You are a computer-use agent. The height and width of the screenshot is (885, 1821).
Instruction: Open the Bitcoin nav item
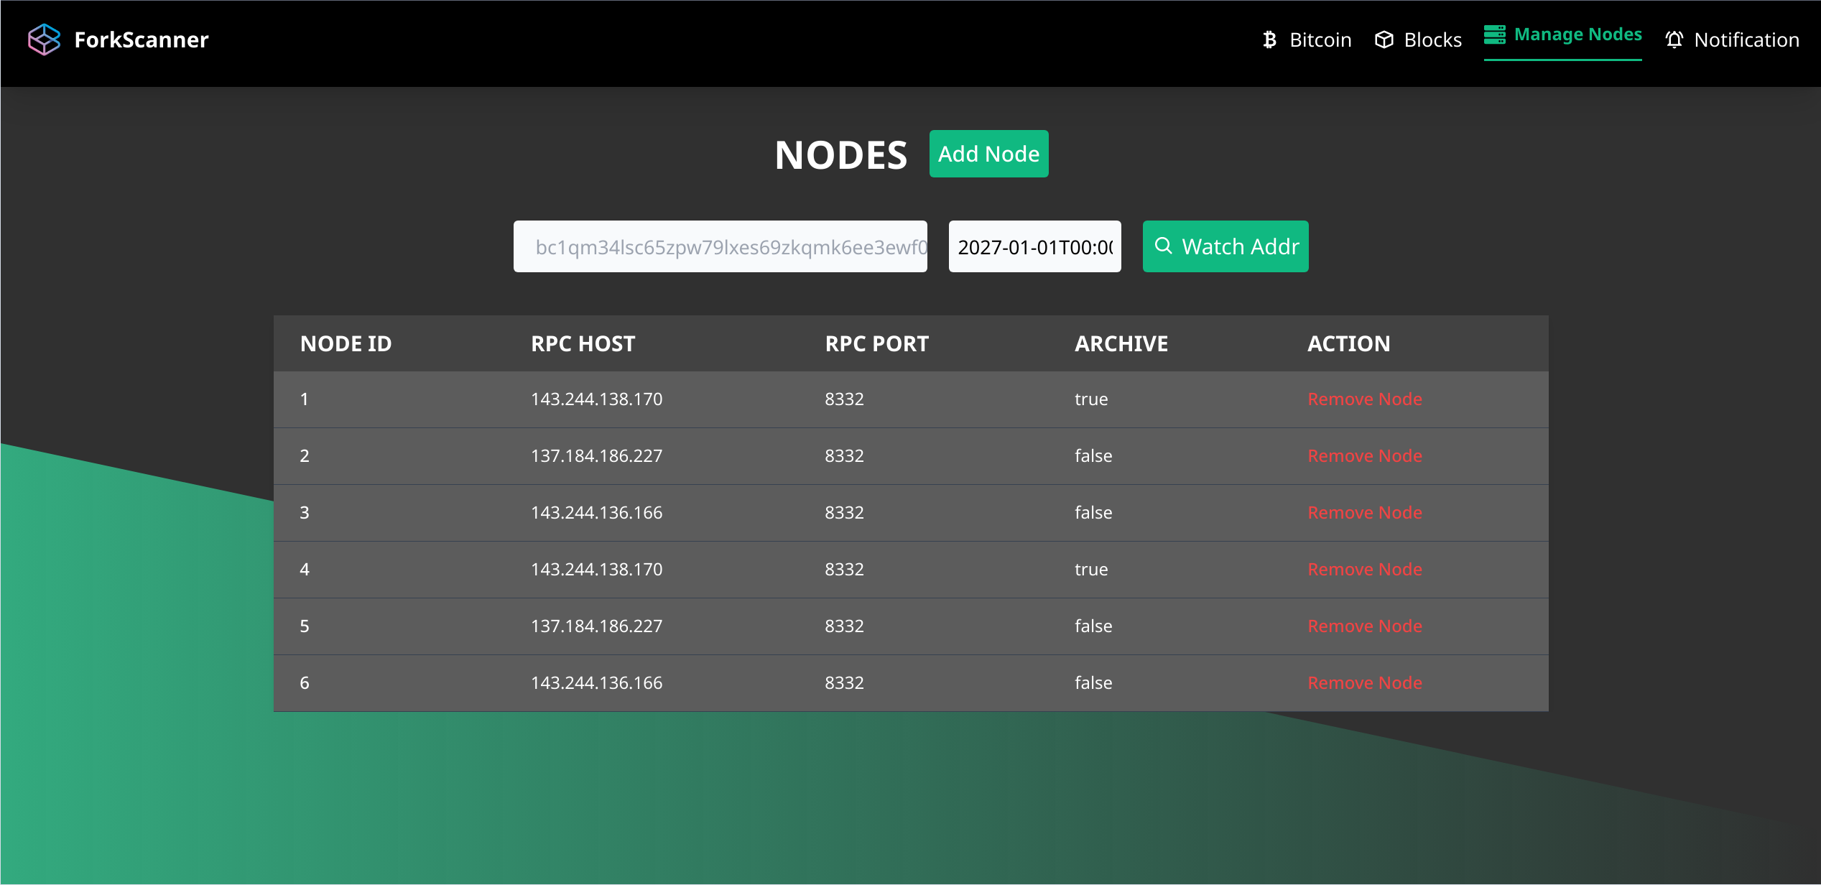(x=1320, y=40)
